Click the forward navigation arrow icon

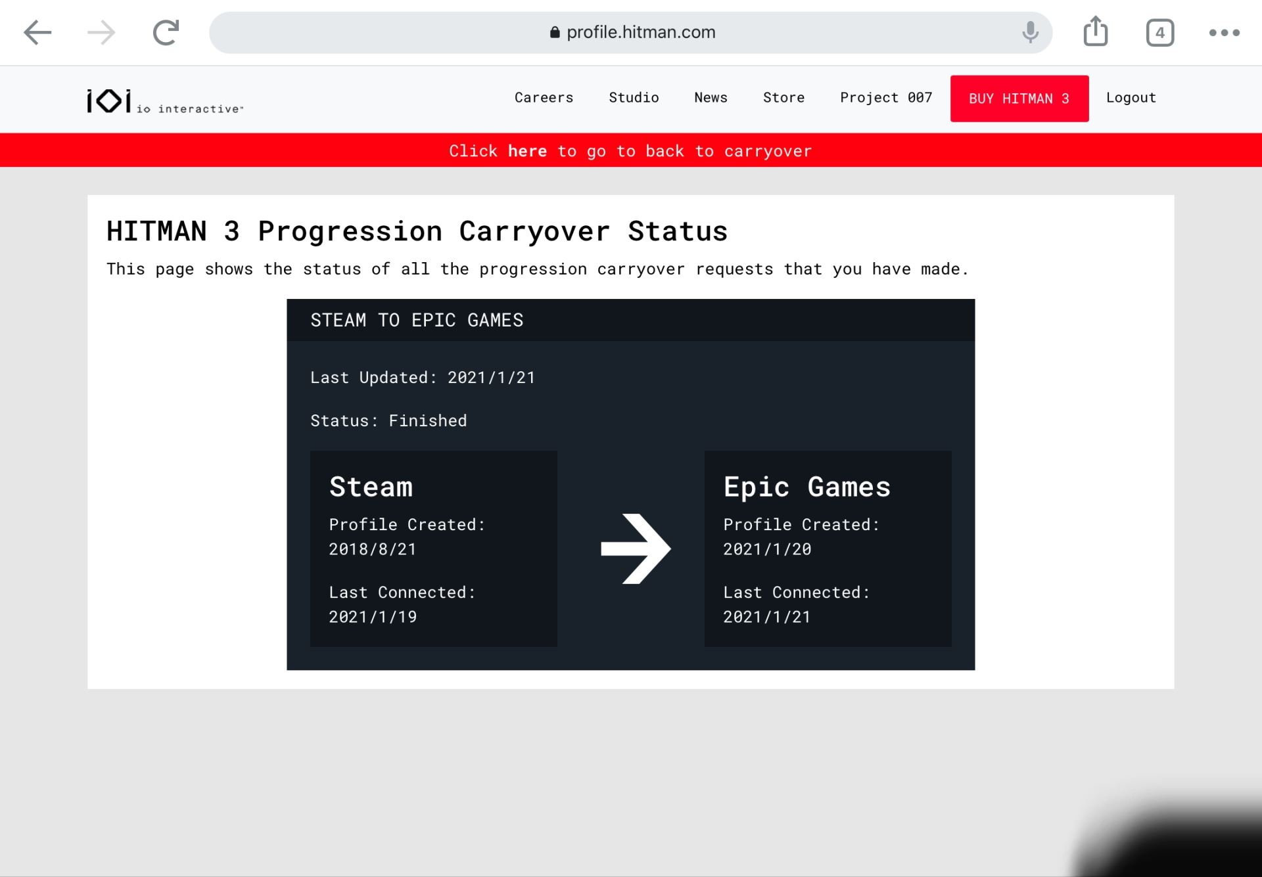pos(101,32)
